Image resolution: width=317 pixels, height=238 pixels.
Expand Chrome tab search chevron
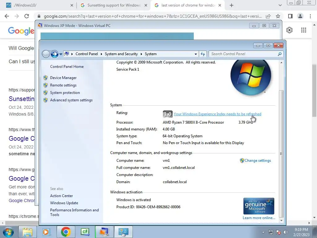(x=280, y=5)
